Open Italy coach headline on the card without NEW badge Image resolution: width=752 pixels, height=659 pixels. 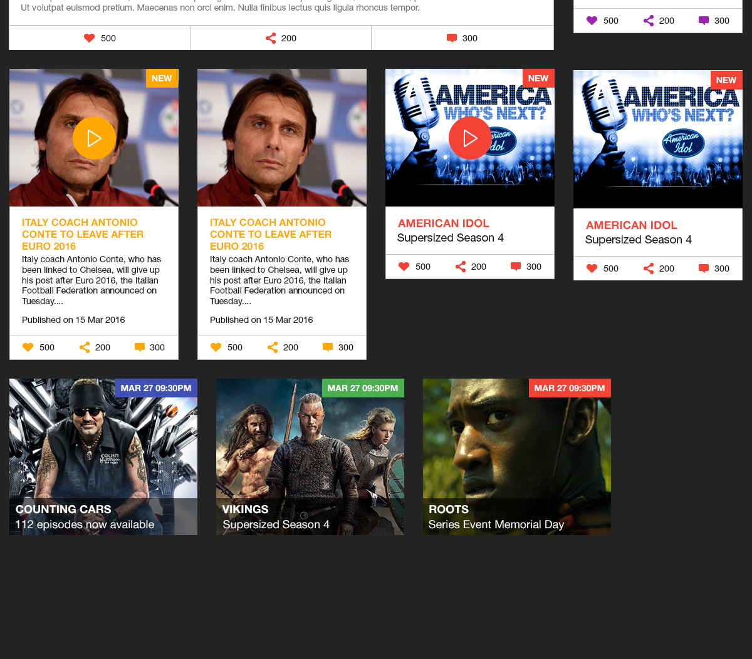coord(271,234)
